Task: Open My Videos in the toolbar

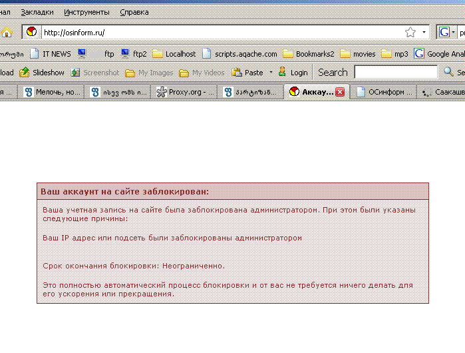Action: pyautogui.click(x=202, y=73)
